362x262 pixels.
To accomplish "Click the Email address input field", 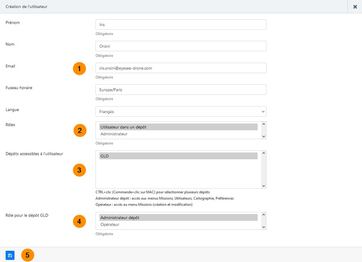I will [x=181, y=68].
